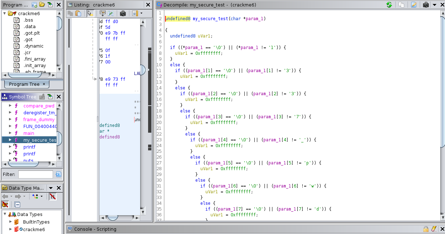This screenshot has width=445, height=234.
Task: Open the Decompile panel dropdown menu arrow
Action: 434,5
